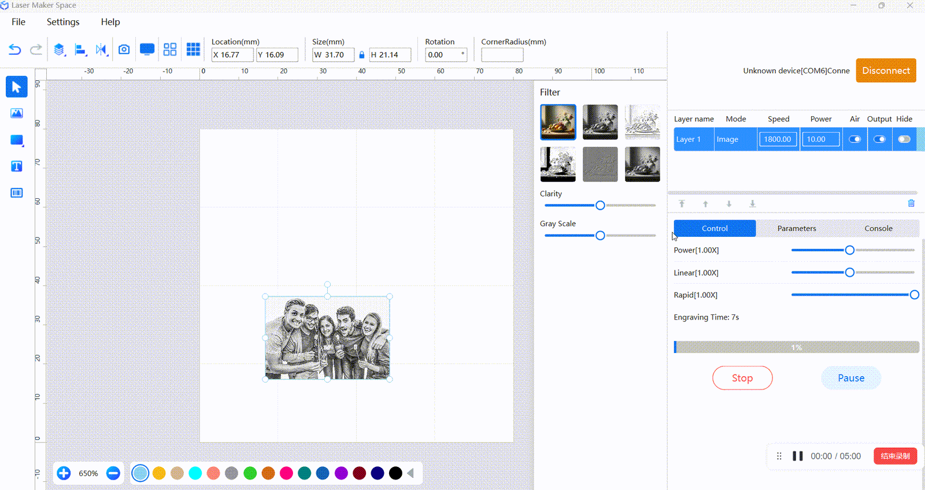
Task: Delete the selected layer with trash icon
Action: click(x=911, y=203)
